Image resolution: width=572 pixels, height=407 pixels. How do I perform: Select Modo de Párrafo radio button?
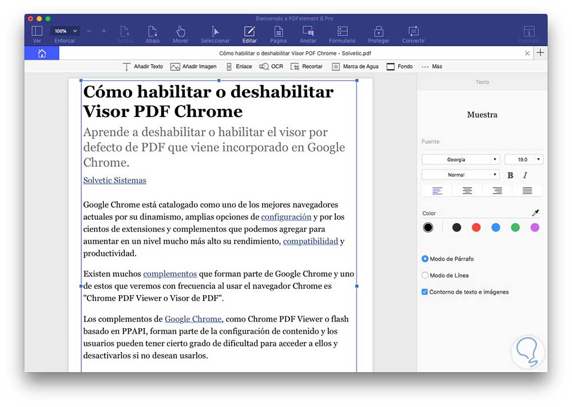click(424, 259)
